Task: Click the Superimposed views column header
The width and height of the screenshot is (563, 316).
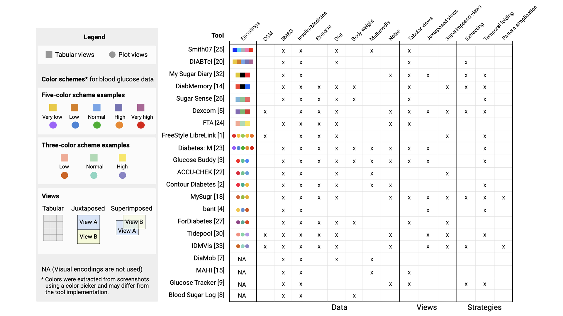Action: tap(463, 23)
